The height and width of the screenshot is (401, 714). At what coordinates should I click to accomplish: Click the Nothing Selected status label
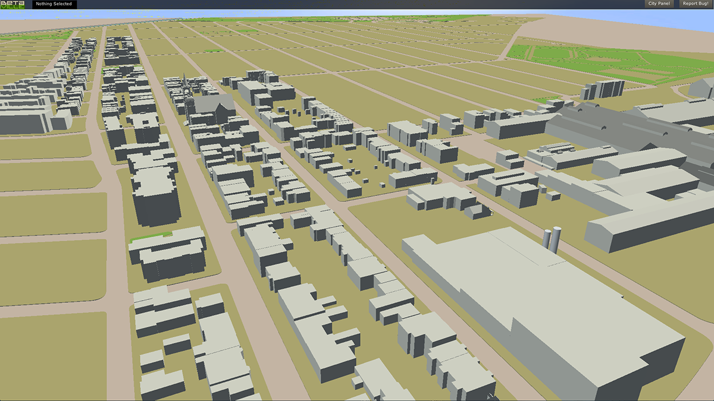[54, 4]
